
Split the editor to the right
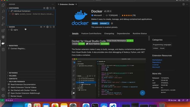pos(183,4)
